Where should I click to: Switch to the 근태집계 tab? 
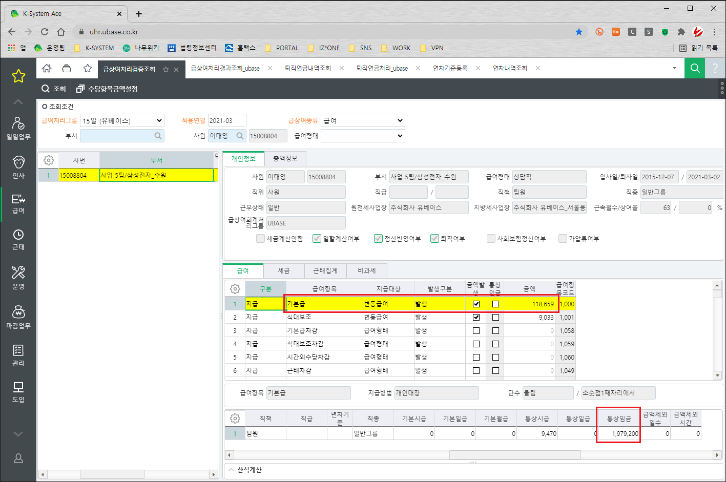(325, 270)
